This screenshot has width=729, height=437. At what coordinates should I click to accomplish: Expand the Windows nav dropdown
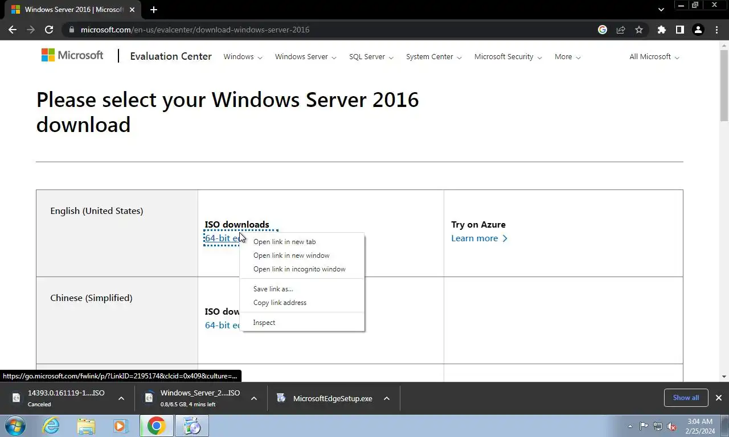[243, 57]
